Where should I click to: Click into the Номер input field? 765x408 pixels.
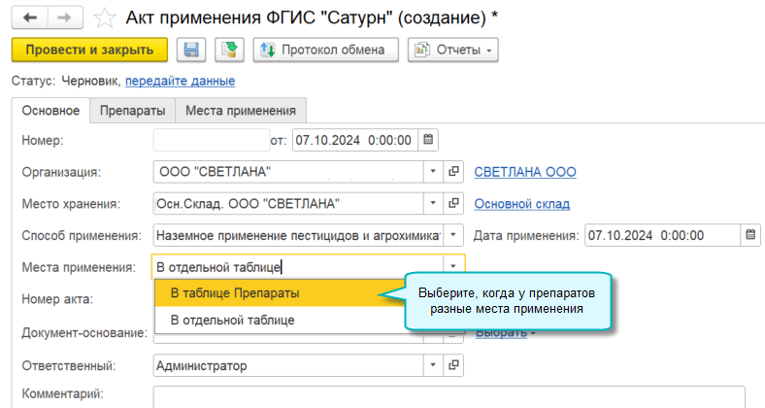211,140
